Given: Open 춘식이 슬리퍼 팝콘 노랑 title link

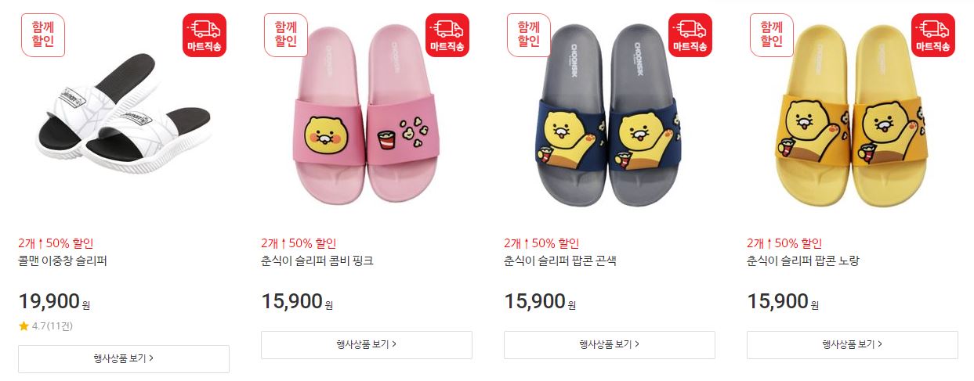Looking at the screenshot, I should 803,261.
